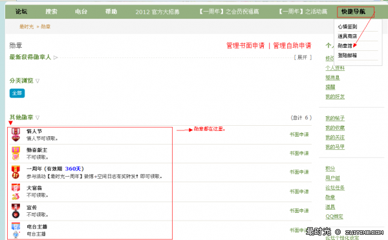Collapse the 其他勋章 section triangle
Viewport: 388px width, 240px height.
(x=38, y=117)
